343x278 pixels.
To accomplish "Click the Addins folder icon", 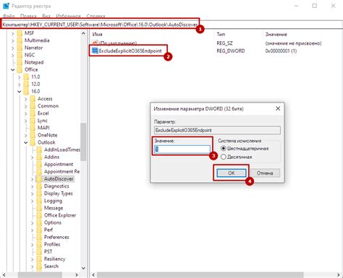I will point(39,157).
